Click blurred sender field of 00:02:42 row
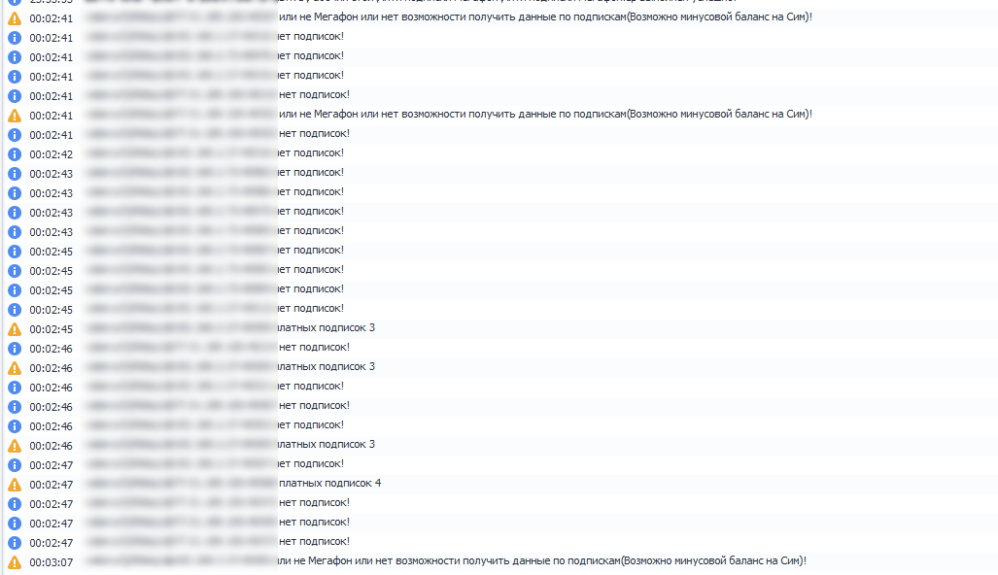This screenshot has width=998, height=575. 181,153
